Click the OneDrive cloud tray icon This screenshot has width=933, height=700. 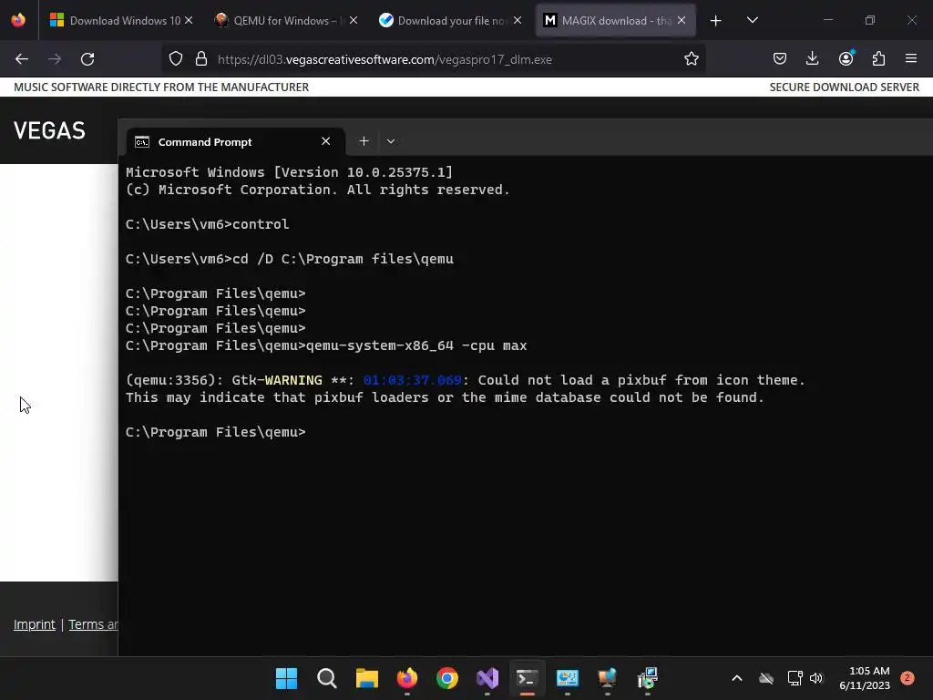[766, 678]
